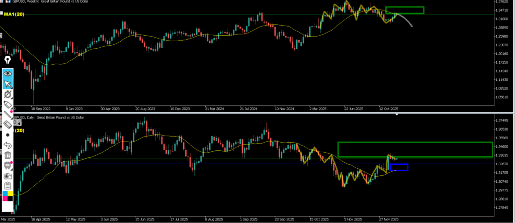Select the ruler measurement tool
This screenshot has height=223, width=515.
[8, 124]
